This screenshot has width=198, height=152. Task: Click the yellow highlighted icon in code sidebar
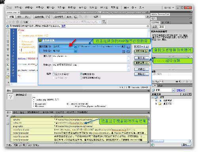pyautogui.click(x=8, y=77)
